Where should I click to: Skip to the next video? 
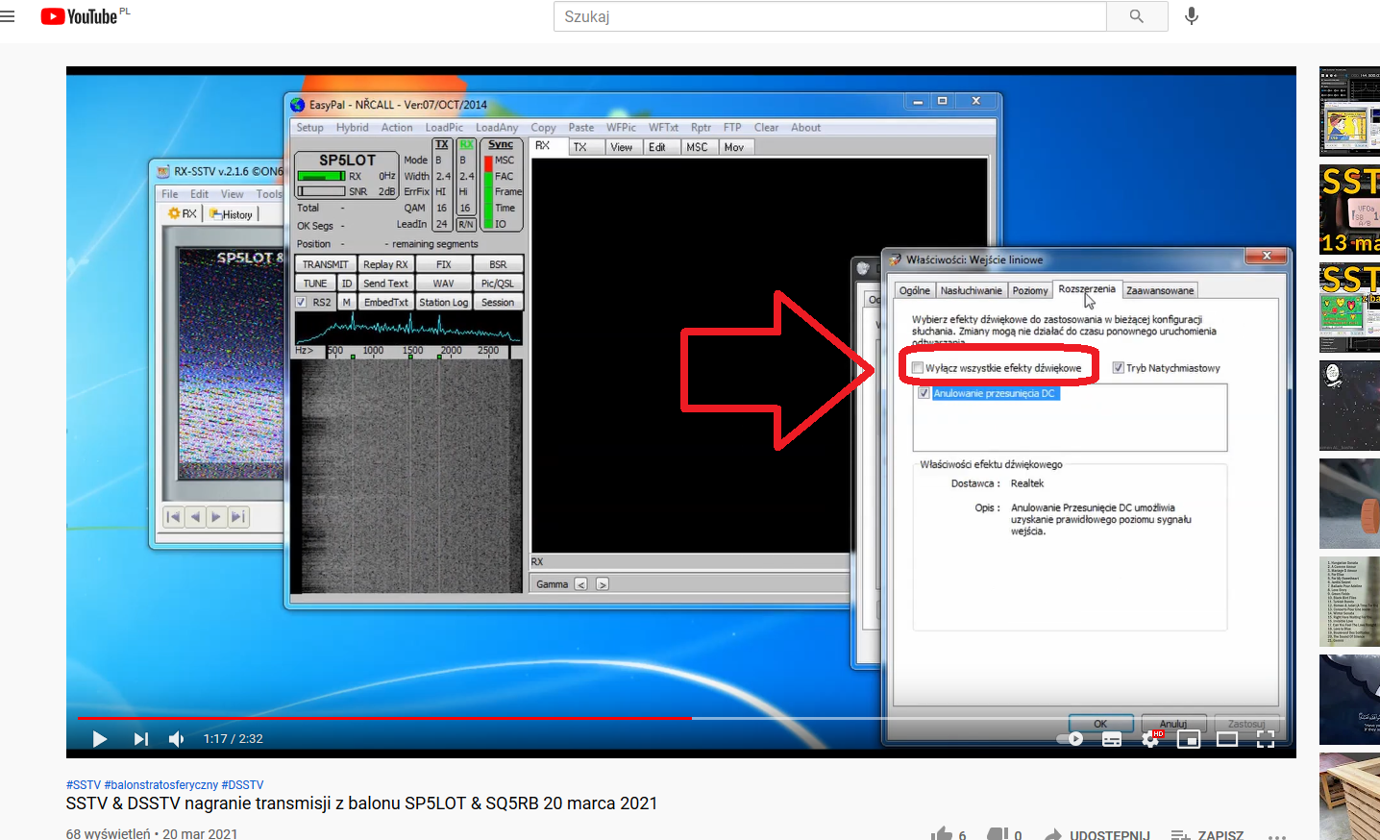pyautogui.click(x=141, y=738)
